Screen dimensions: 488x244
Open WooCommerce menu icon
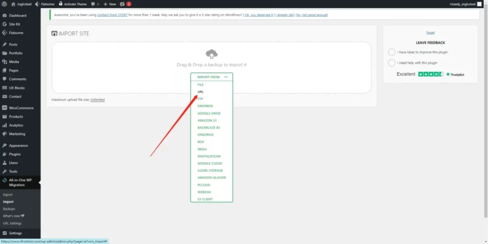(4, 108)
